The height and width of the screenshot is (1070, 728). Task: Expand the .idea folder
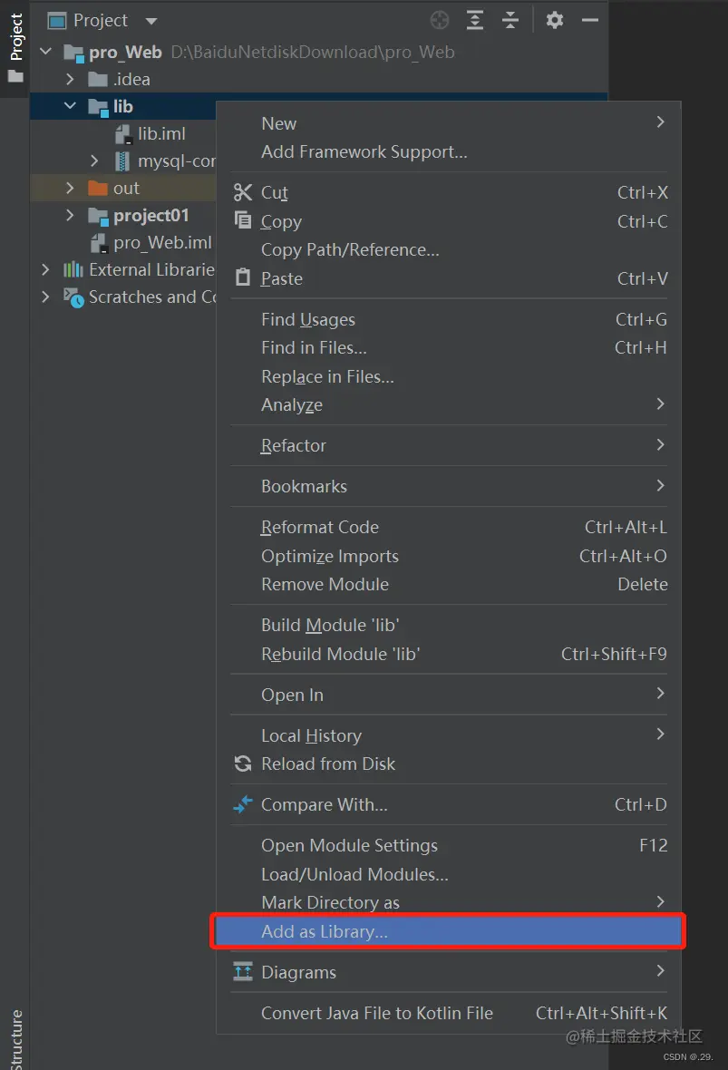[71, 80]
